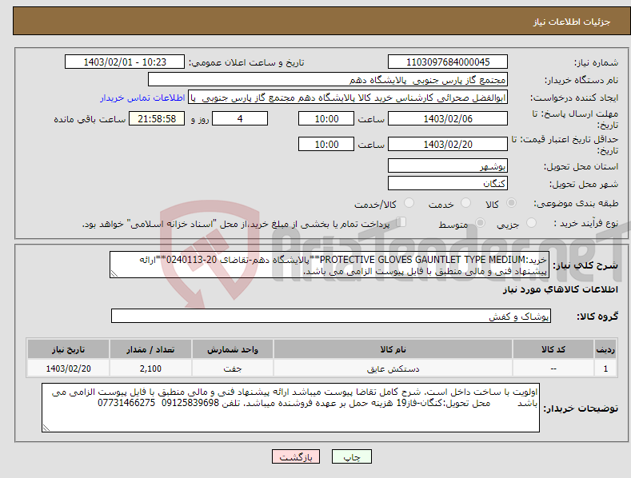Click the remaining days field showing 4
Screen dimensions: 631x478
pos(240,118)
